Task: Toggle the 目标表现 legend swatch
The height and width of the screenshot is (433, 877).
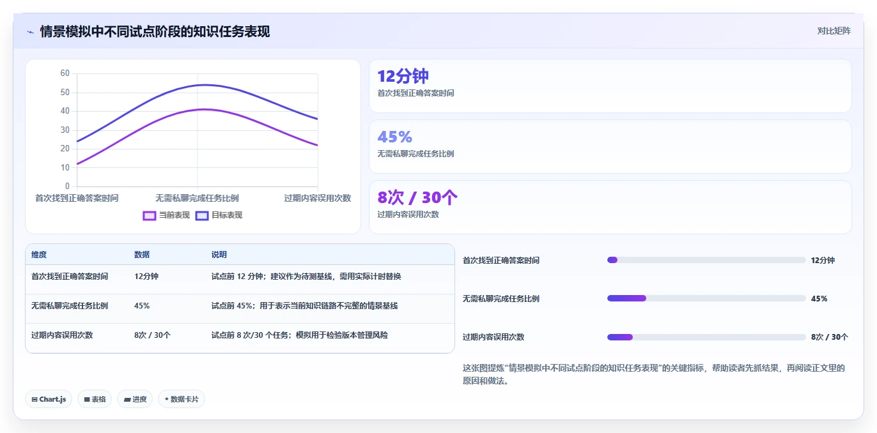Action: pos(202,215)
